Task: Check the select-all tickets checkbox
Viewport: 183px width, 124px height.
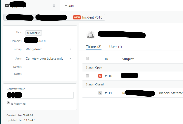Action: coord(87,59)
